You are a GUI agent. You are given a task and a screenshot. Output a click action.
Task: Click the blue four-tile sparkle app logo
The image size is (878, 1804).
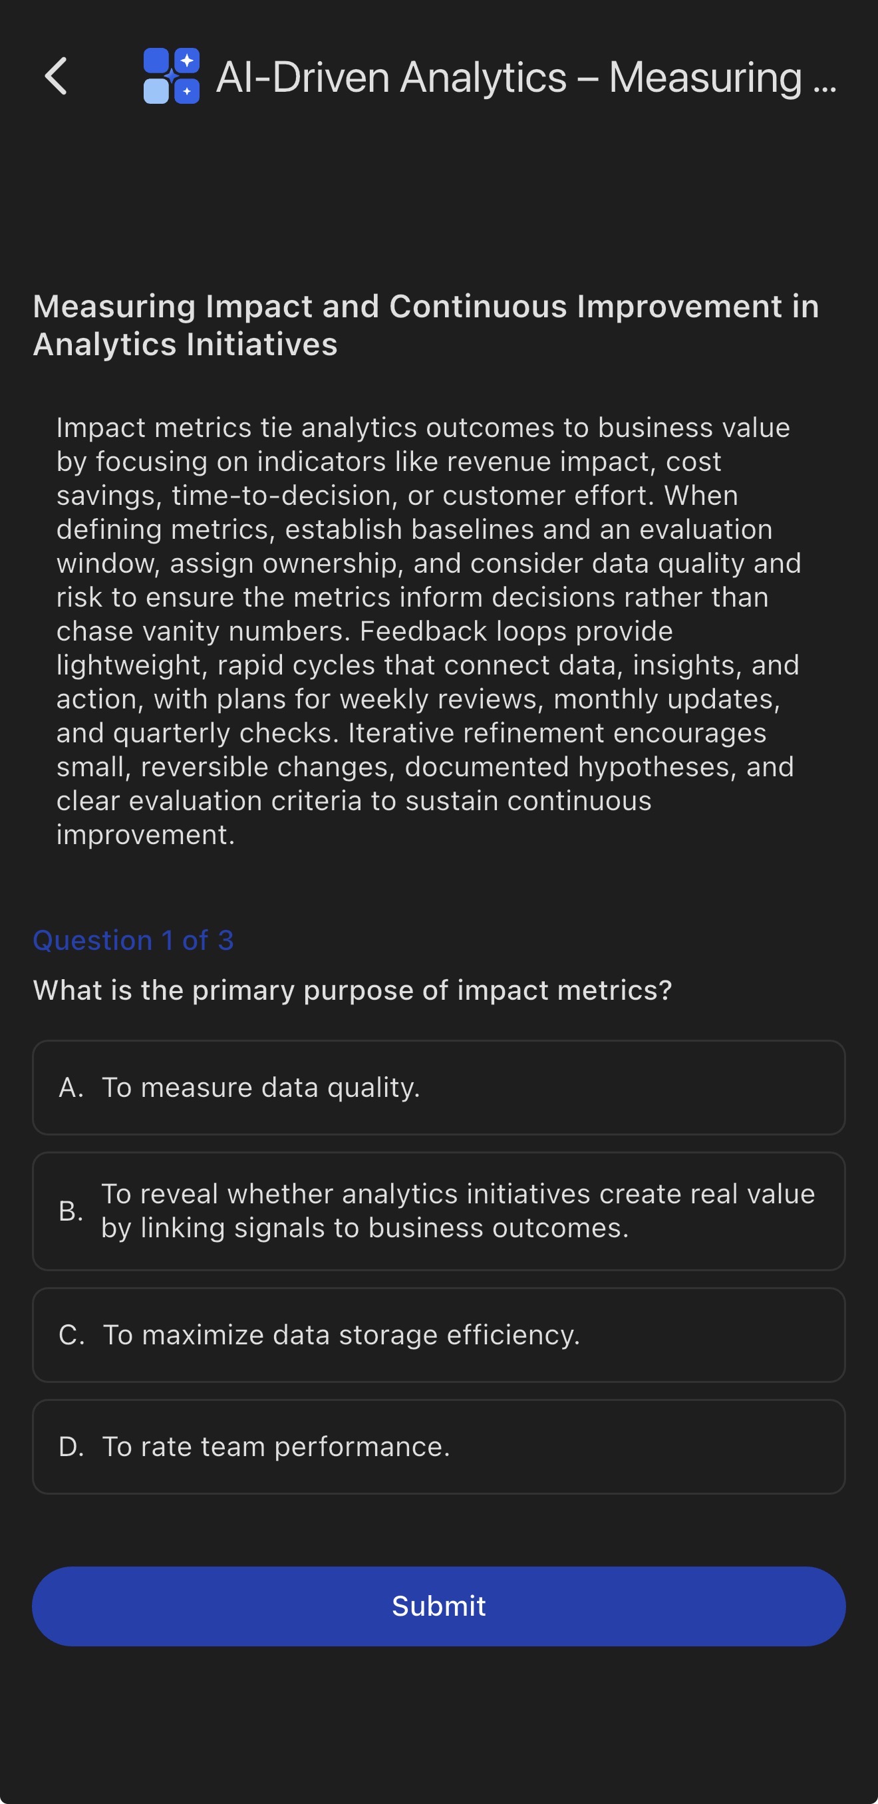pos(172,76)
